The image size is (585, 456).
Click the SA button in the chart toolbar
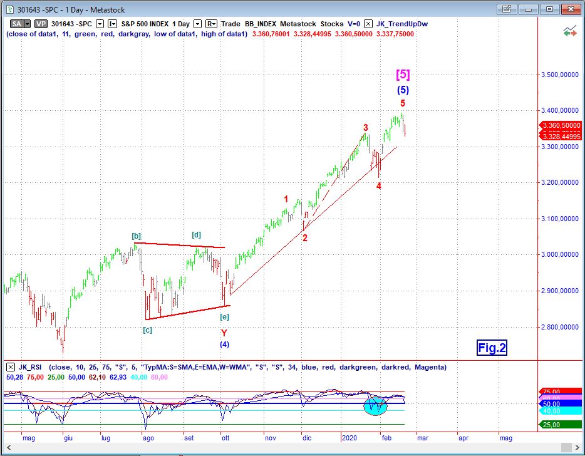pos(16,24)
